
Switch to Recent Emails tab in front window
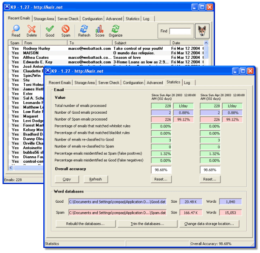coord(60,83)
